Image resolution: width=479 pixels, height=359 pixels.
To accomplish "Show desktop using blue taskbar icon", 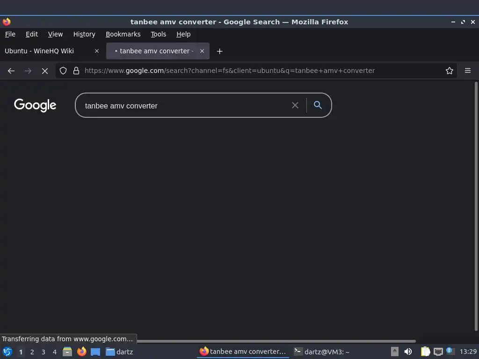I will (95, 352).
